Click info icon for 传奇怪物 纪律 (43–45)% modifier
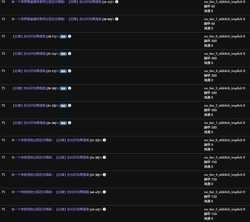250x222 pixels. pos(104,209)
